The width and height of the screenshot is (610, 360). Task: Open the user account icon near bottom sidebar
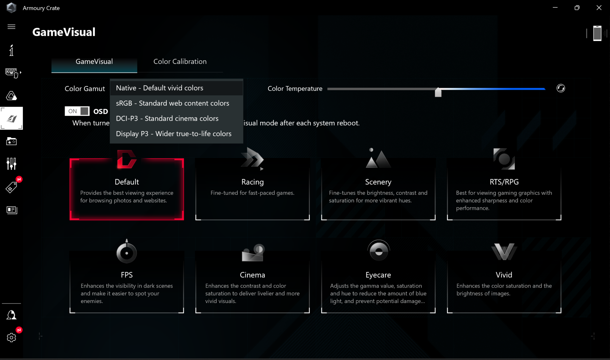pyautogui.click(x=11, y=315)
